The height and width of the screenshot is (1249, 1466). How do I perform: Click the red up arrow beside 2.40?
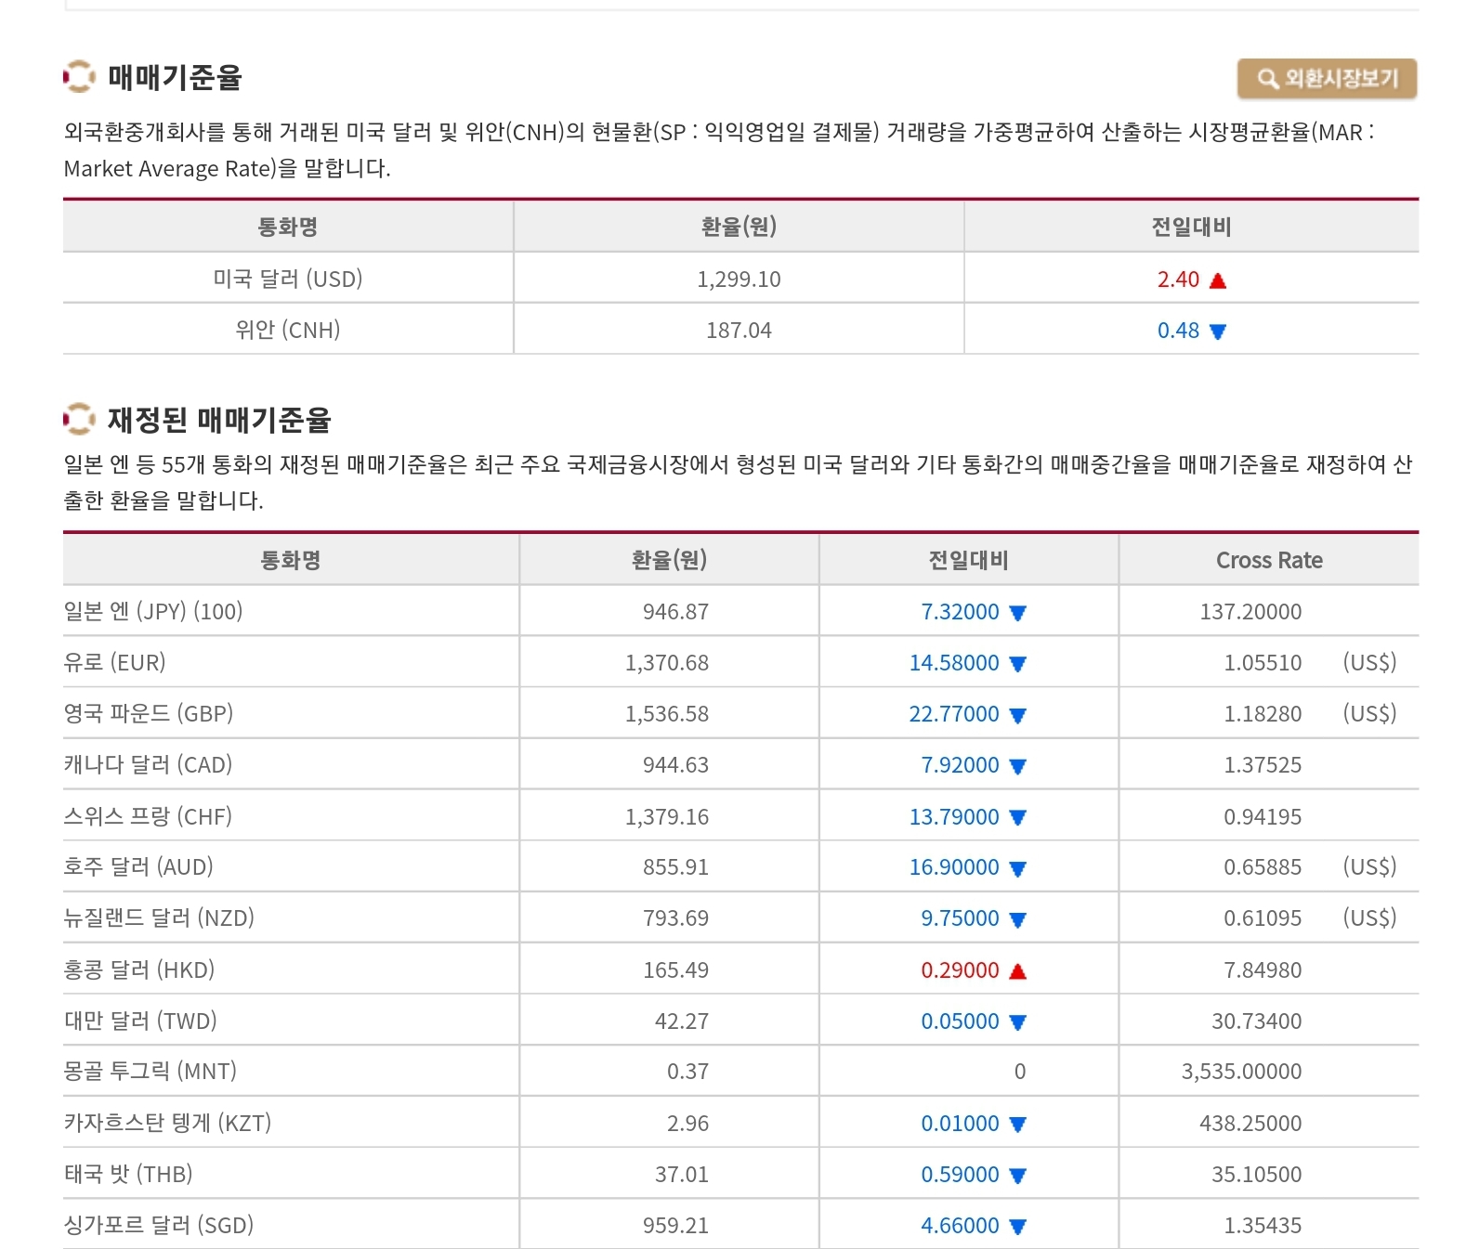point(1218,280)
